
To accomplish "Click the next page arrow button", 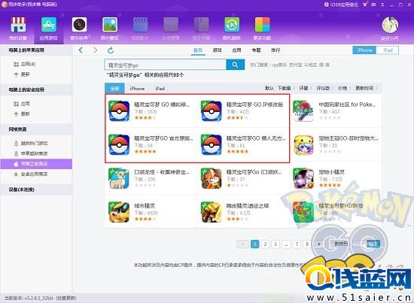I will coord(319,244).
